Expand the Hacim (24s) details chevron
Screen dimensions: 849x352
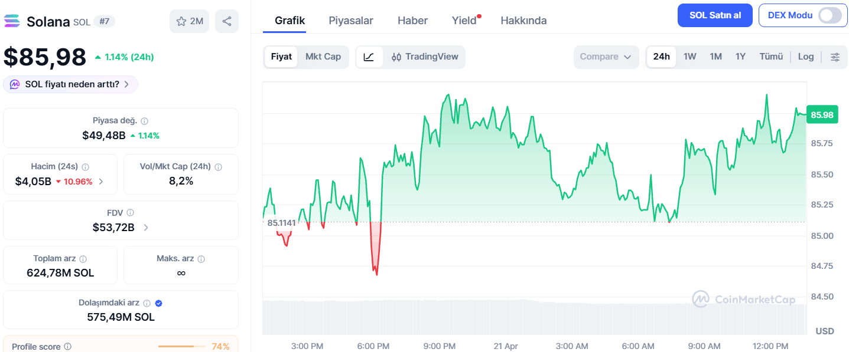pos(101,182)
